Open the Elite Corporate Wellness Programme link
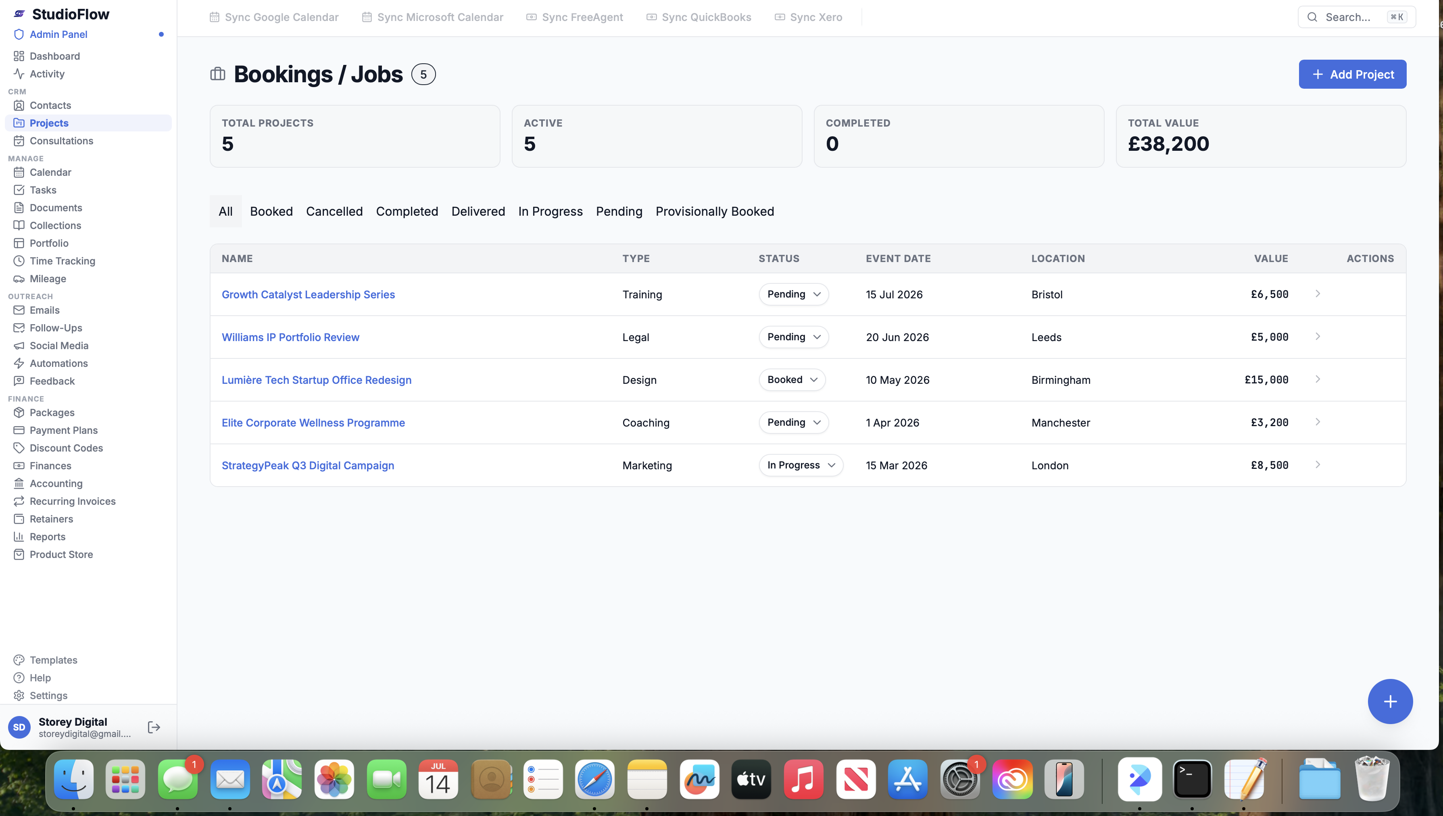Image resolution: width=1443 pixels, height=816 pixels. tap(313, 423)
